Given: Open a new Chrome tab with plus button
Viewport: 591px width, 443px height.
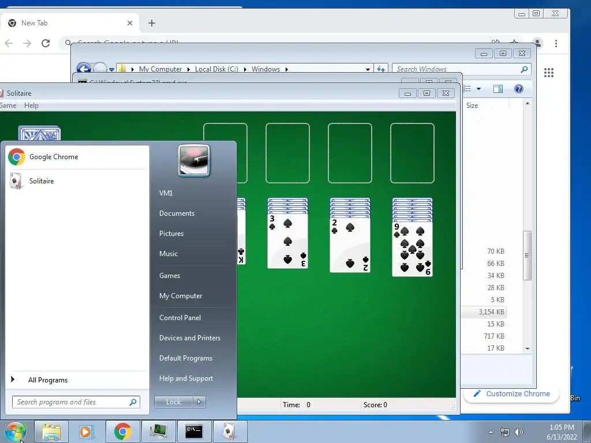Looking at the screenshot, I should [x=152, y=23].
